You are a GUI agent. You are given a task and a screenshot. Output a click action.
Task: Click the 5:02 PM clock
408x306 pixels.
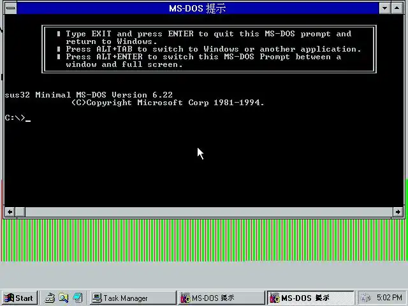tap(389, 298)
